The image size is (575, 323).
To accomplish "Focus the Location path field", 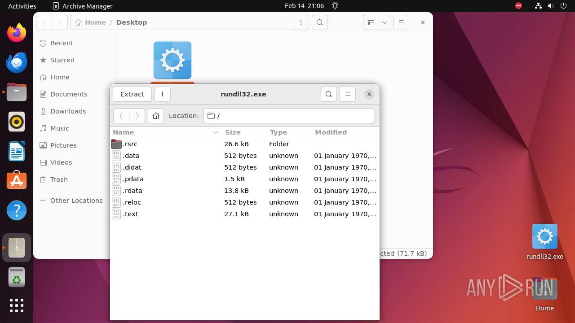I will (x=289, y=116).
